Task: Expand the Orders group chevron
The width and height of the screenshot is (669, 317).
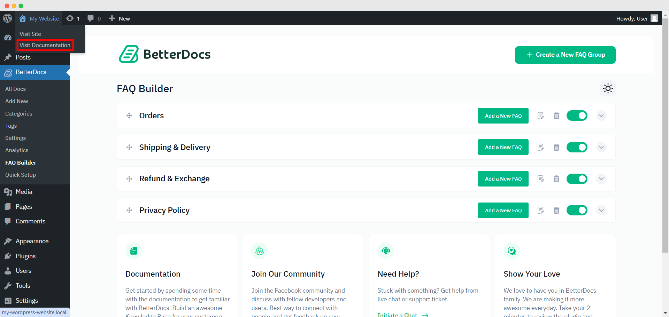Action: coord(601,116)
